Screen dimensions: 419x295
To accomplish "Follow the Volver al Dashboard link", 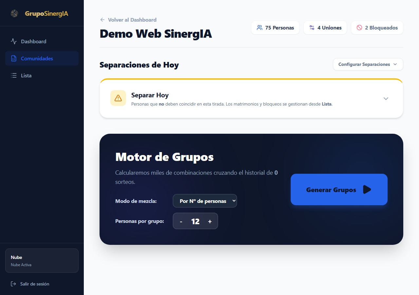I will 128,20.
